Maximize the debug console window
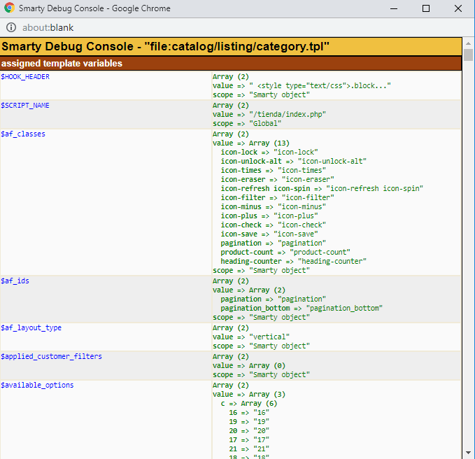This screenshot has height=459, width=475. [x=426, y=9]
